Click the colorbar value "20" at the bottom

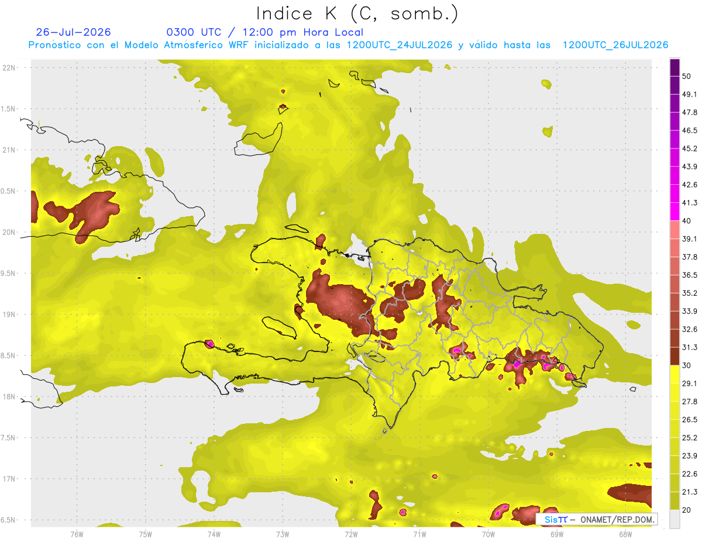(687, 510)
